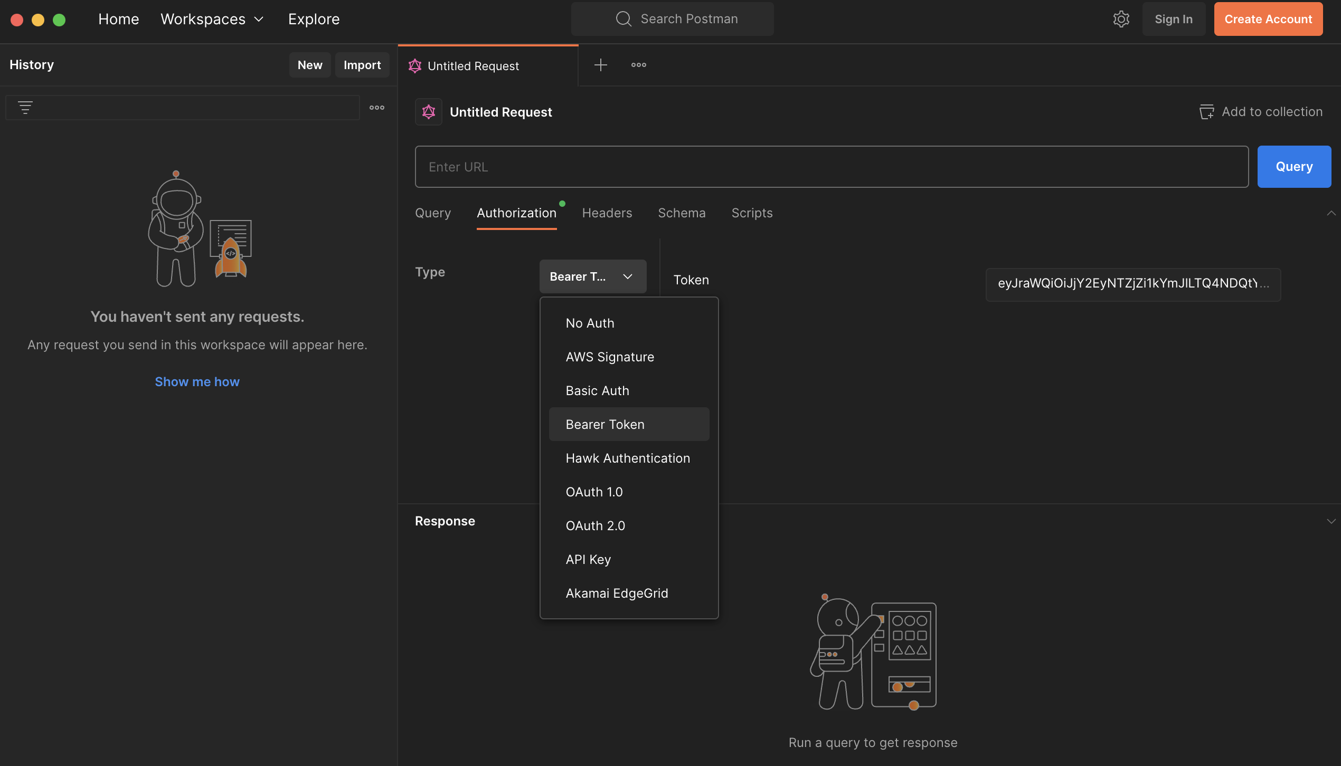Image resolution: width=1341 pixels, height=766 pixels.
Task: Select OAuth 2.0 from auth list
Action: point(595,525)
